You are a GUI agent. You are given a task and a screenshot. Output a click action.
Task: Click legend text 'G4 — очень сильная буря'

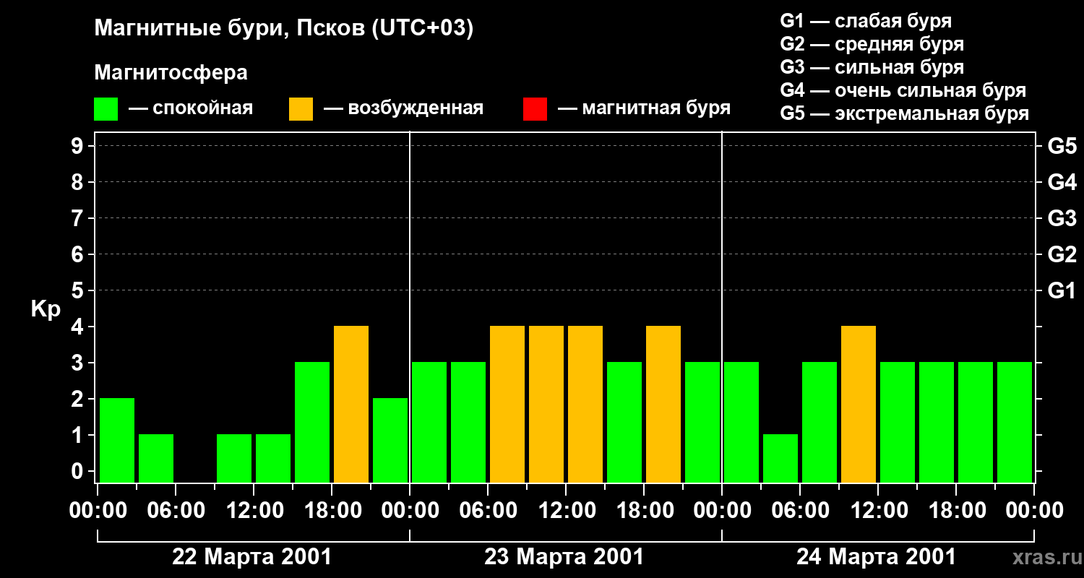coord(903,90)
